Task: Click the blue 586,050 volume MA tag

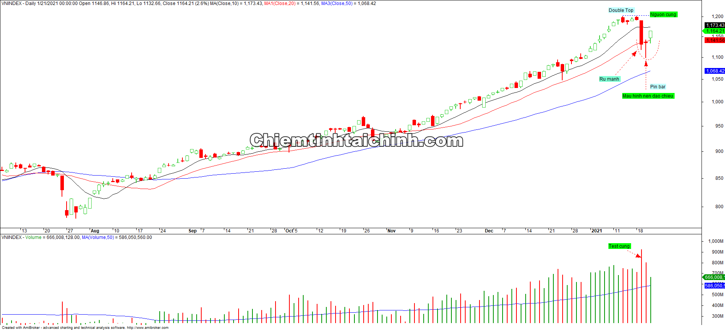Action: [x=714, y=286]
